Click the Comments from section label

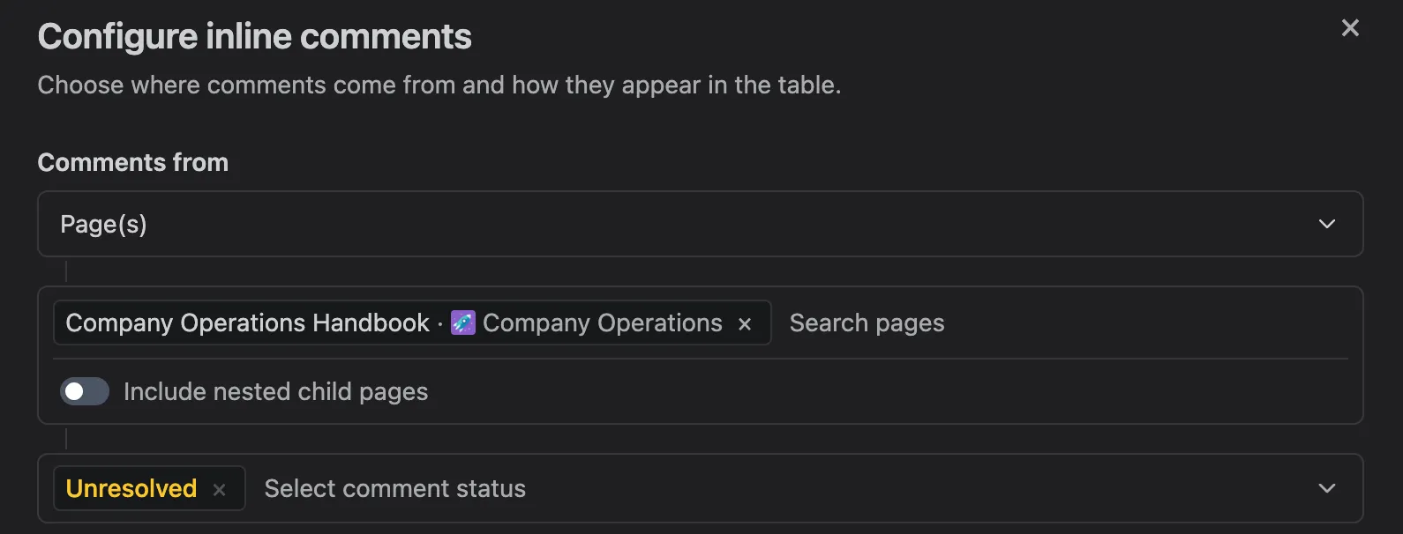click(x=133, y=162)
